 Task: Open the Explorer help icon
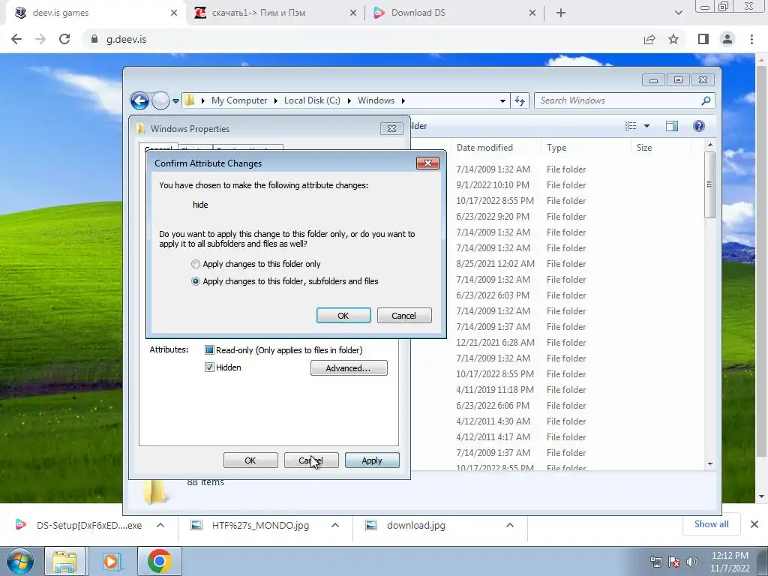pyautogui.click(x=699, y=126)
